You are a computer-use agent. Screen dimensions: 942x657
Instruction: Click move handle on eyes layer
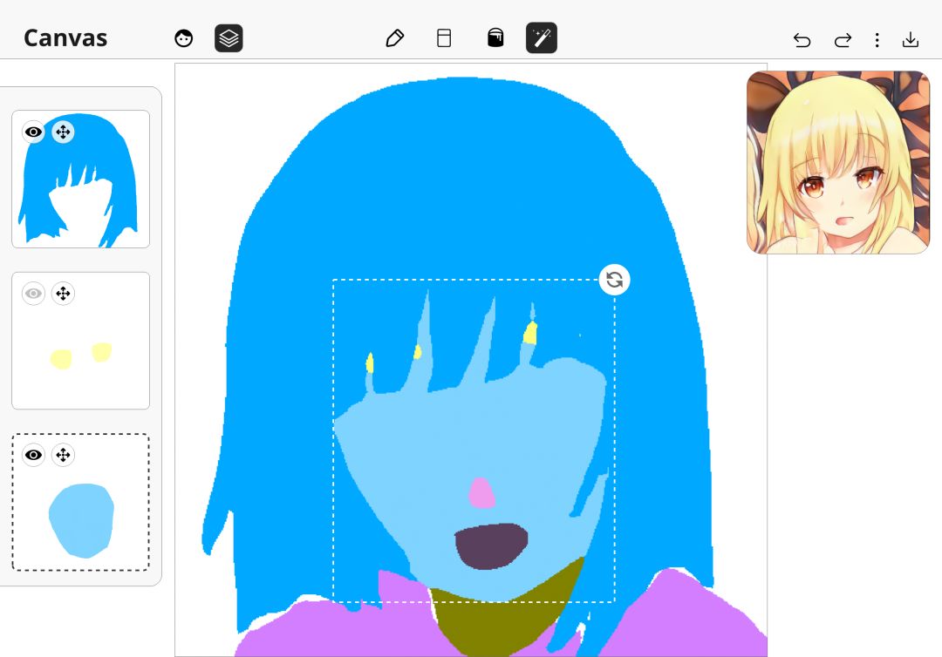tap(63, 294)
